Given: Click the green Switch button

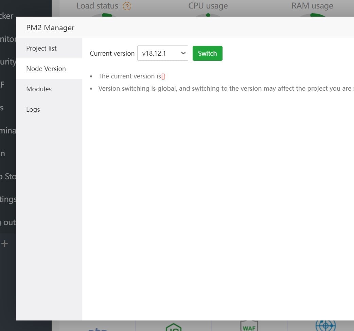Looking at the screenshot, I should 208,53.
